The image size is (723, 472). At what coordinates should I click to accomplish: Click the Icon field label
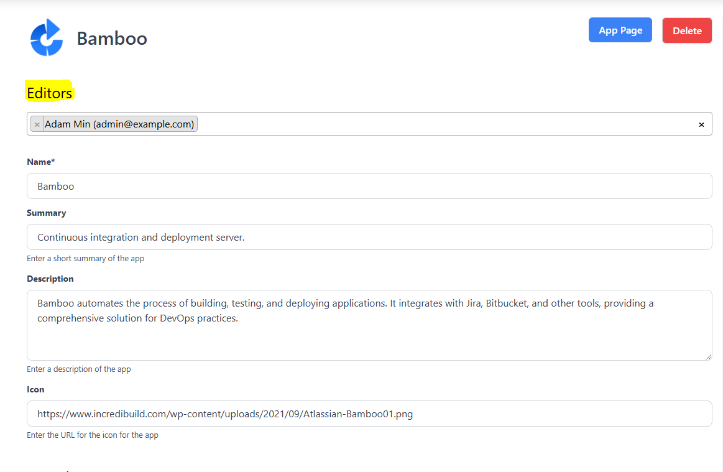tap(35, 389)
